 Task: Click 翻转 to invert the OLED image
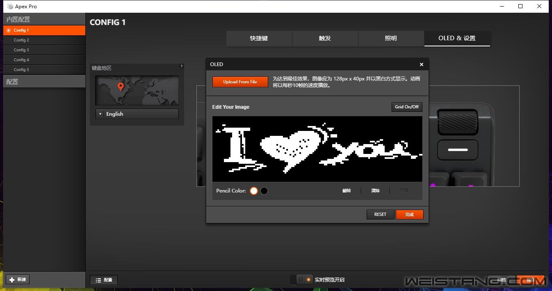coord(347,191)
